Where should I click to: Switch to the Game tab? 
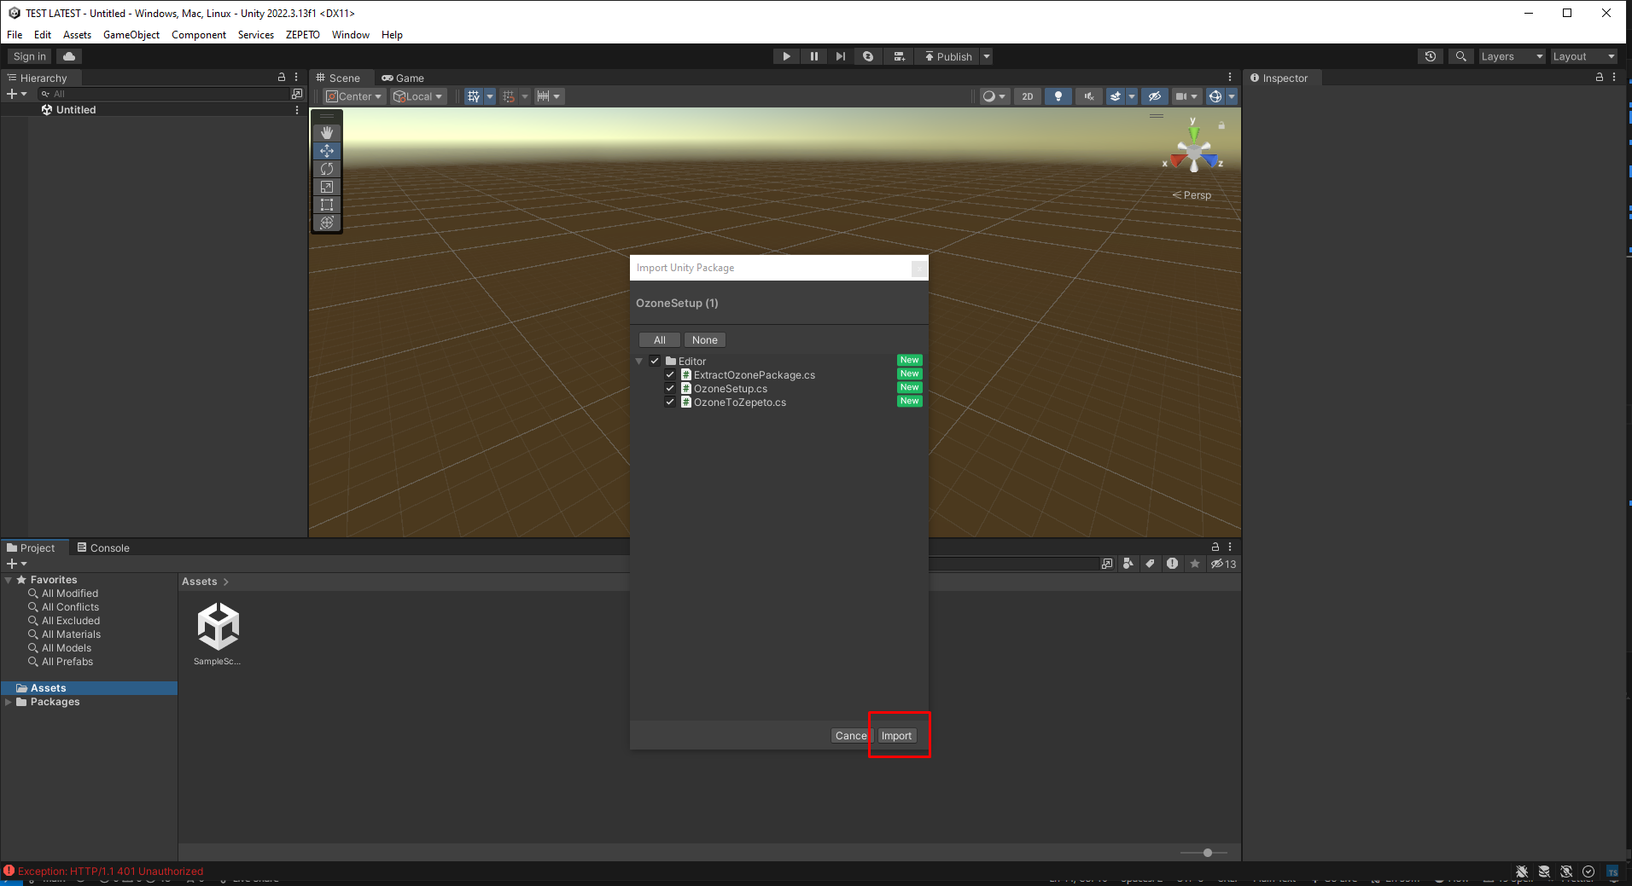[x=403, y=78]
